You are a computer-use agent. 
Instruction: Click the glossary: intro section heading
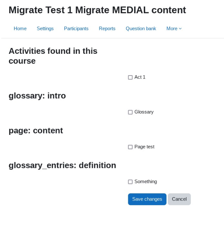click(x=37, y=96)
